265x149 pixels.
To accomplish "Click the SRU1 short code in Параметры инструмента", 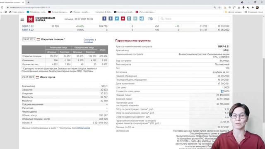I will [226, 50].
